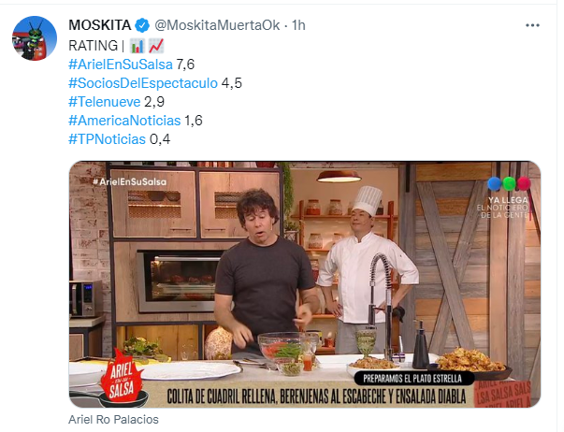This screenshot has height=432, width=564.
Task: Open the #ArielEnSuSalsa hashtag in the tweet text
Action: 121,65
